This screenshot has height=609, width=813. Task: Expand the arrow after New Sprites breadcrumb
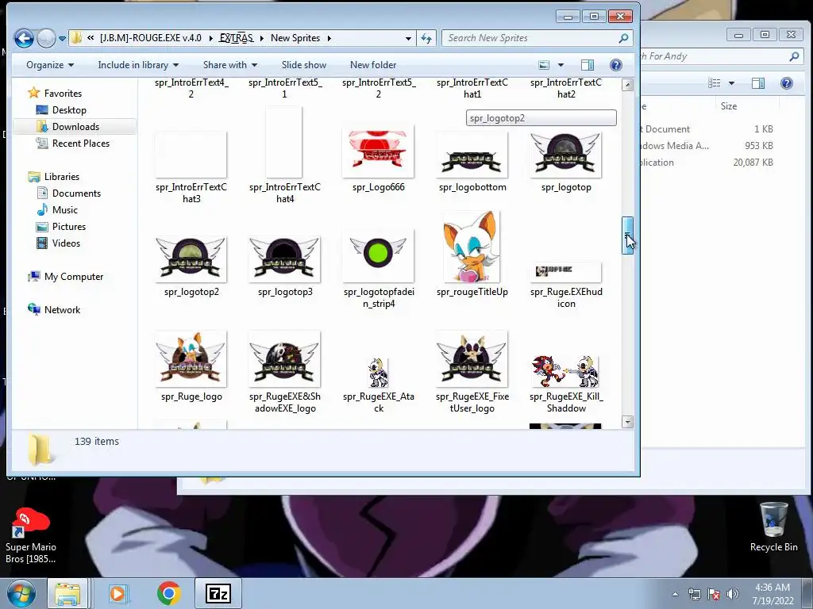tap(329, 38)
